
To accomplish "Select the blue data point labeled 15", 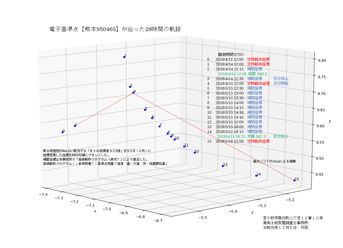I will click(294, 180).
